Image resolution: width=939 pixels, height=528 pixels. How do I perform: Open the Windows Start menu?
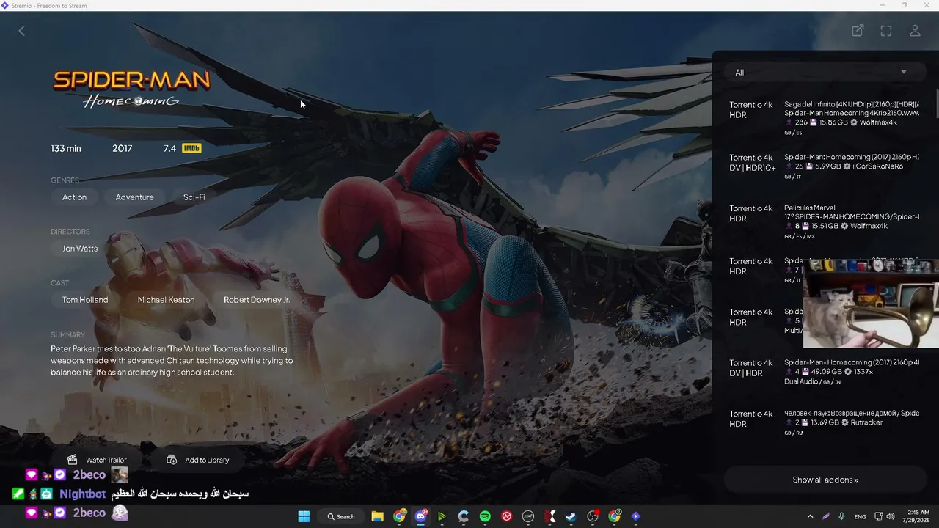point(304,516)
